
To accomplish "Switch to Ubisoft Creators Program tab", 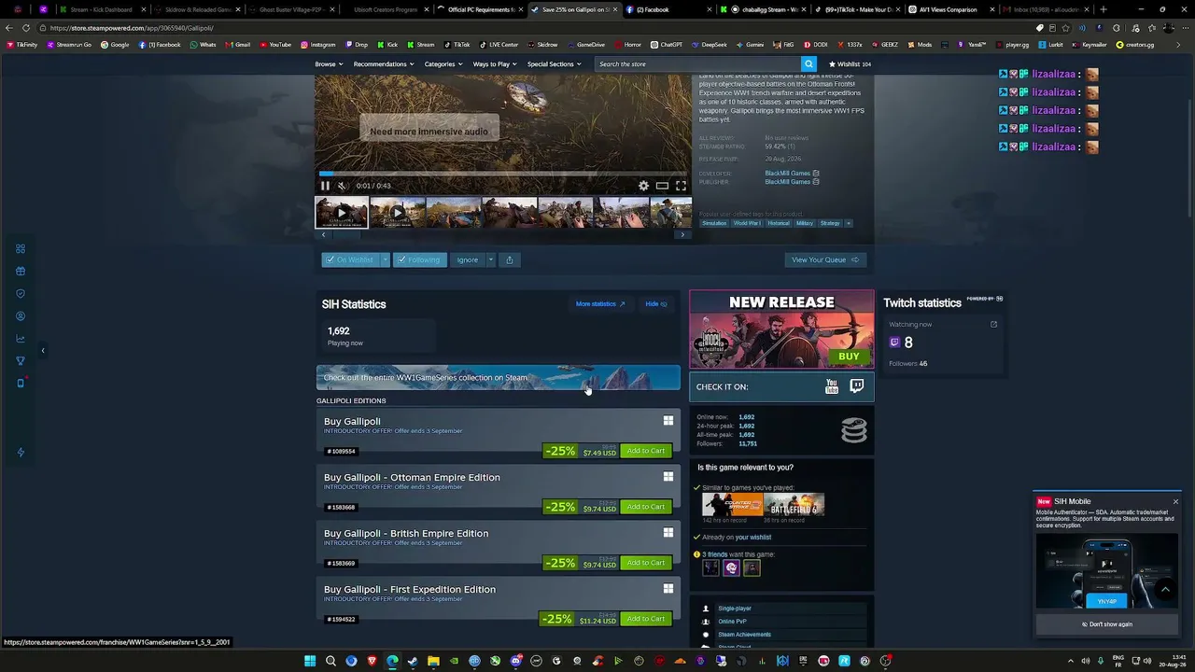I will 385,9.
